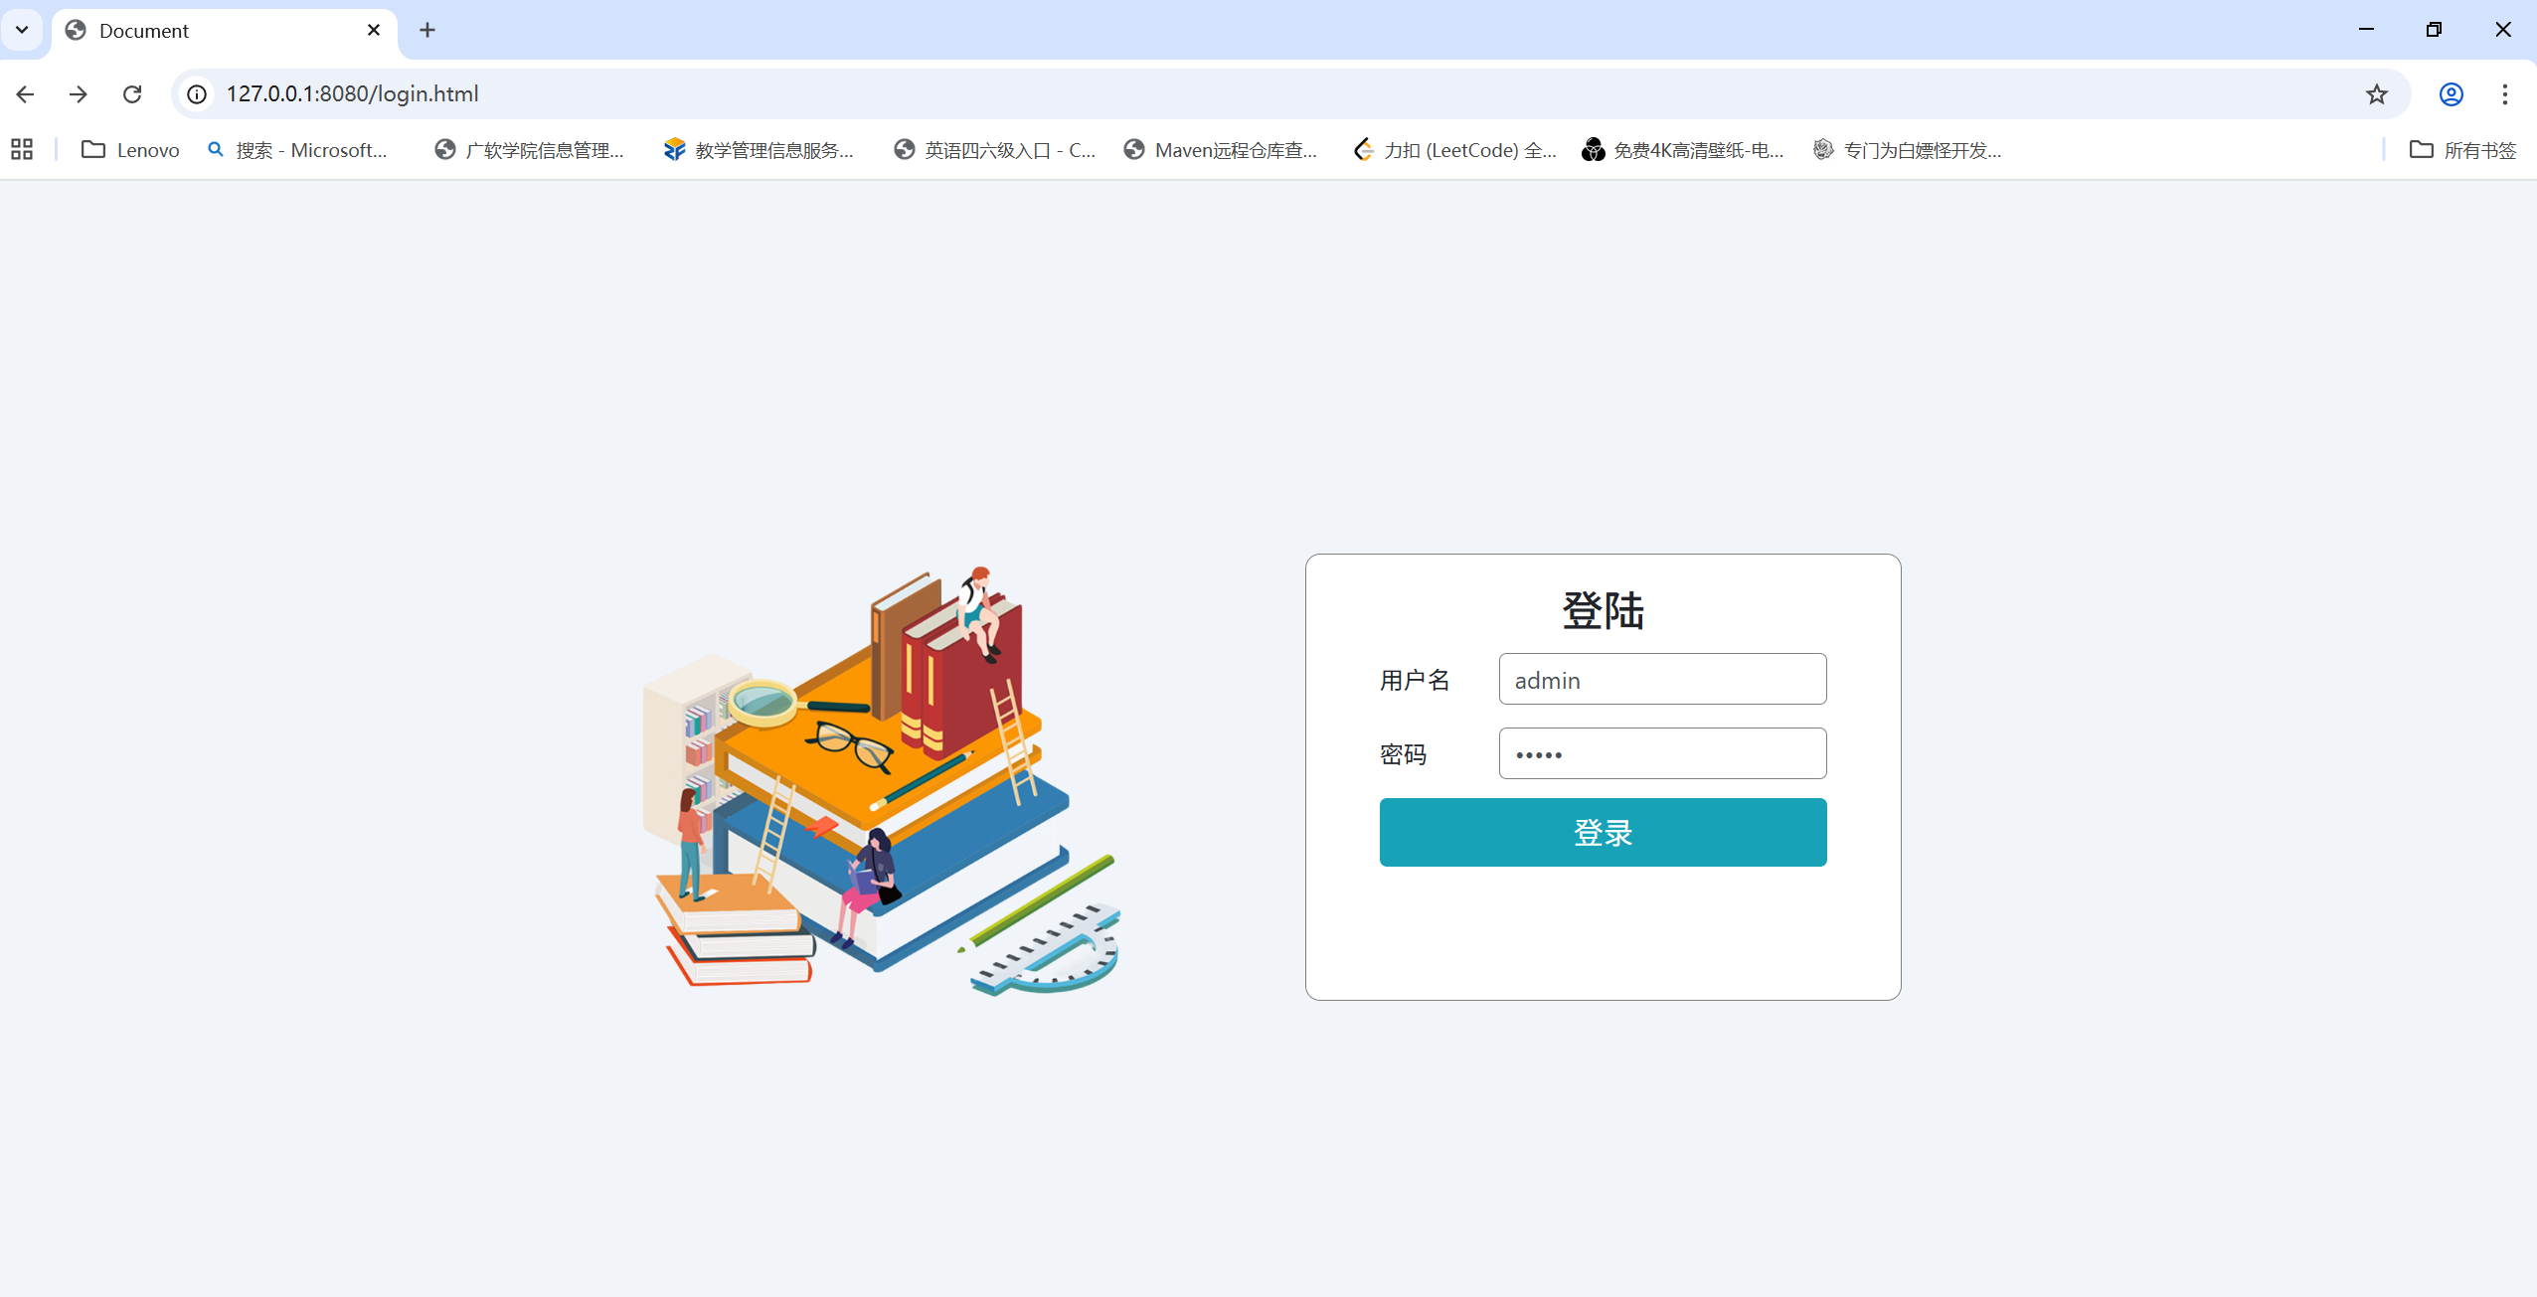Open the Maven远程仓库 bookmark

click(x=1221, y=149)
